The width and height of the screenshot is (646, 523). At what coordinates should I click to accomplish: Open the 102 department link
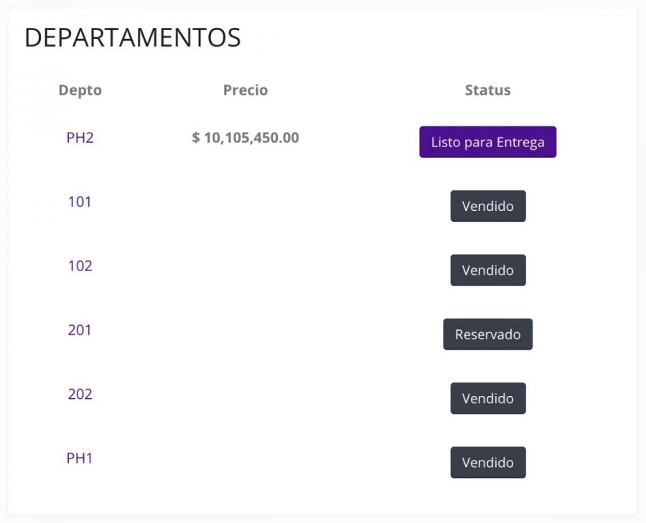pos(80,266)
